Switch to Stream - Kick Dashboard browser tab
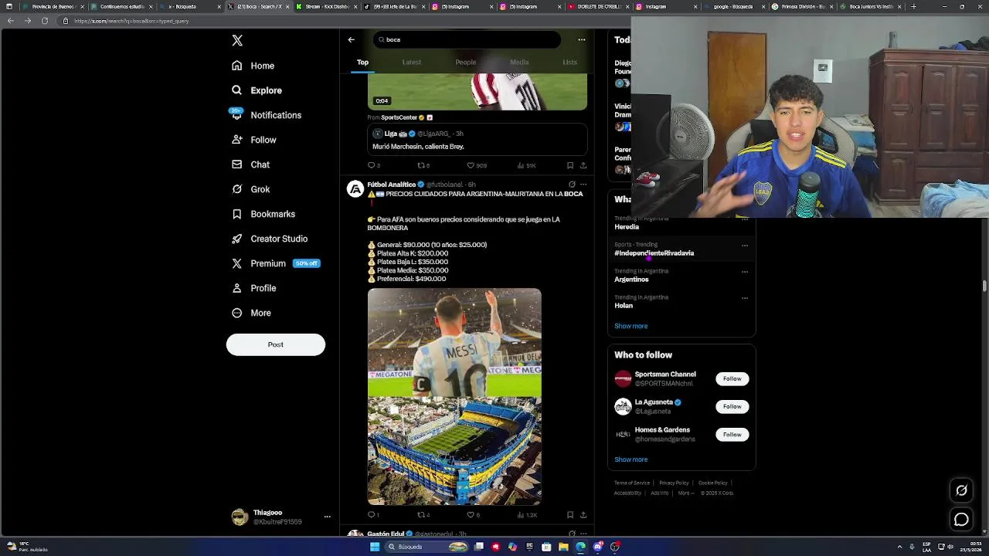Image resolution: width=989 pixels, height=556 pixels. 325,7
